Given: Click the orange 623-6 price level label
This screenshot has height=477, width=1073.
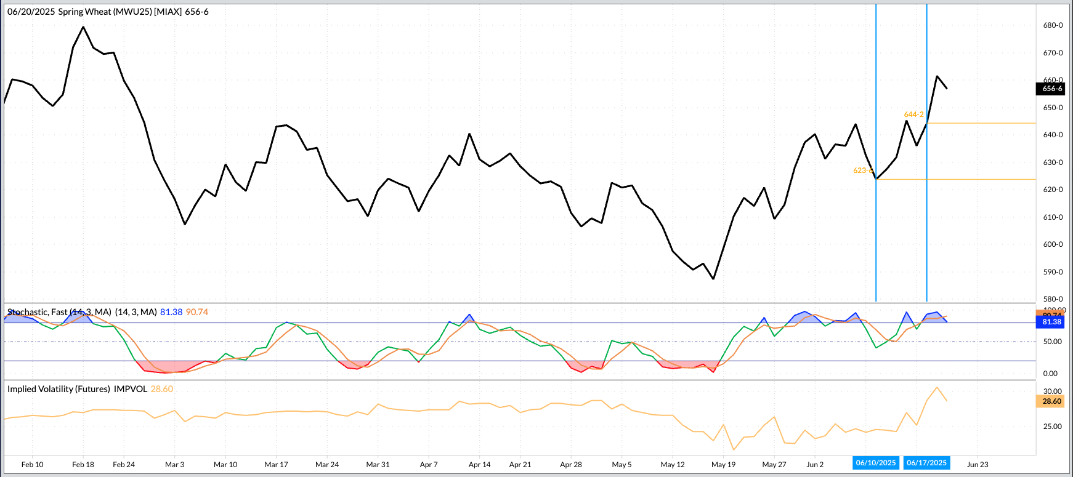Looking at the screenshot, I should coord(862,170).
